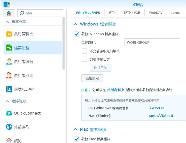
Task: Open the 共用資料夾 link in note
Action: 116,90
